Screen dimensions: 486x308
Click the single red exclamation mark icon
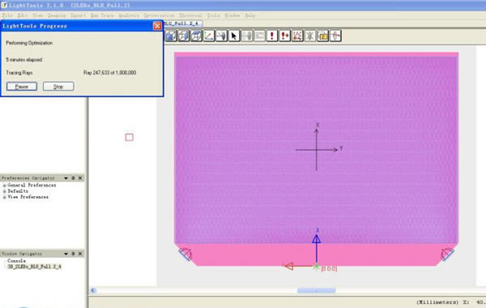coord(272,36)
